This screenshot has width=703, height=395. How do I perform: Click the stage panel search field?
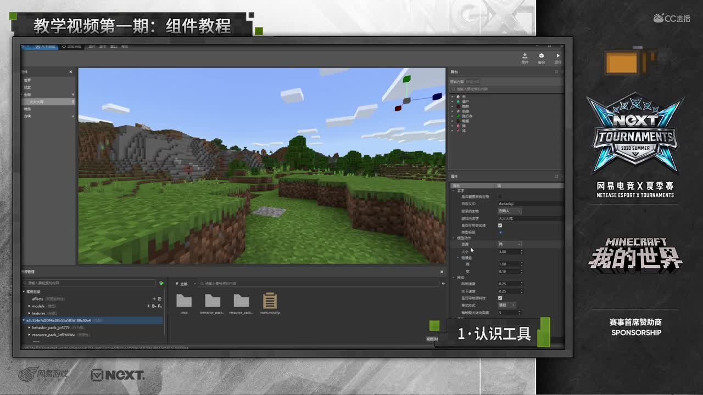pyautogui.click(x=506, y=89)
